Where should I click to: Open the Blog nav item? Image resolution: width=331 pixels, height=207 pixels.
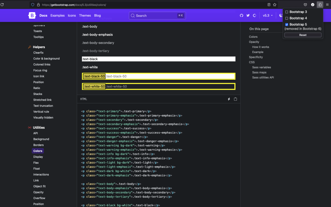point(97,16)
